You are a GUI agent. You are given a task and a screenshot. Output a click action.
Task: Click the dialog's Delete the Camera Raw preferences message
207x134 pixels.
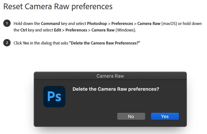[116, 89]
